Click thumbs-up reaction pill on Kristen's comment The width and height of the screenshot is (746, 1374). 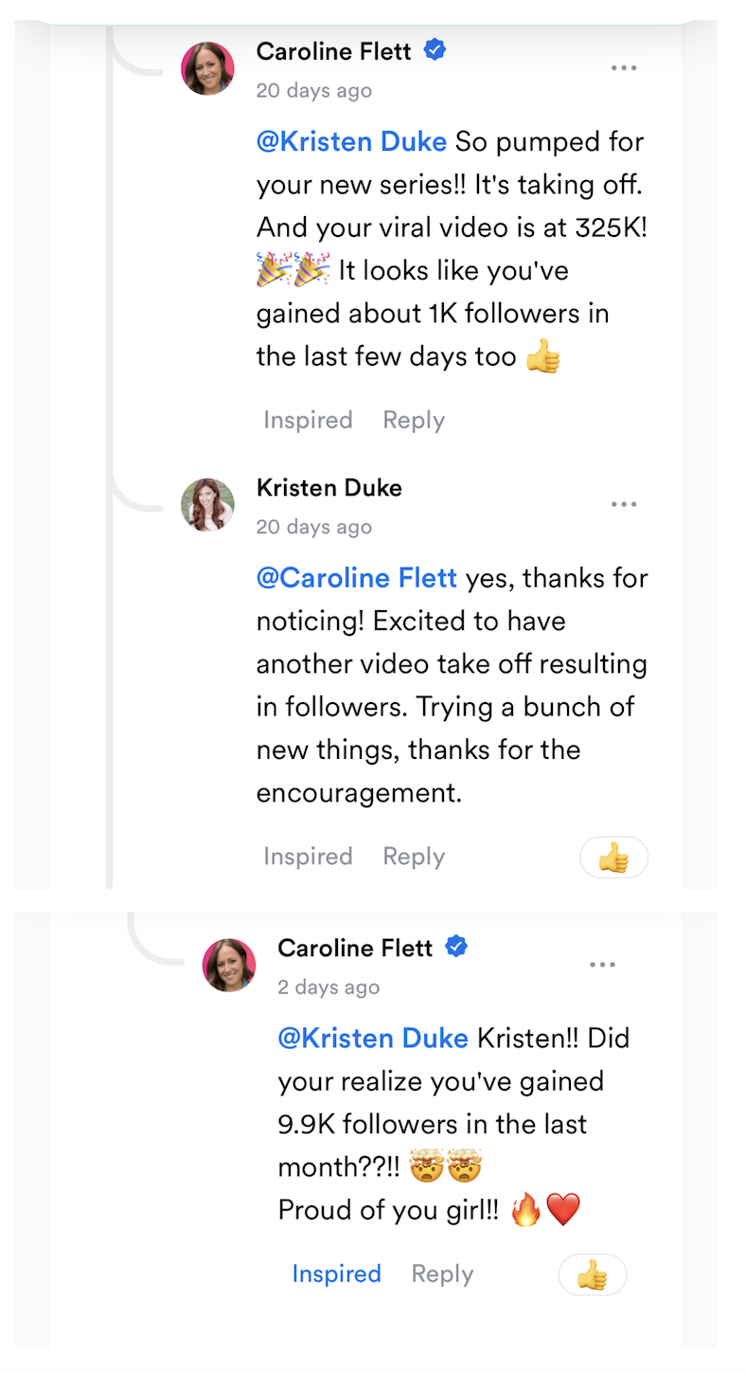(x=613, y=858)
